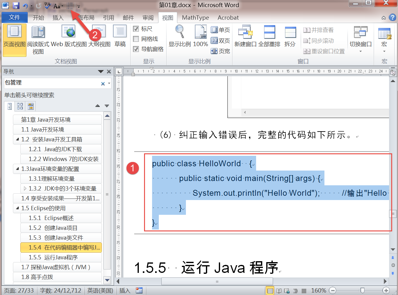Open the navigation pane options arrow
Screen dimensions: 398x295
click(101, 72)
